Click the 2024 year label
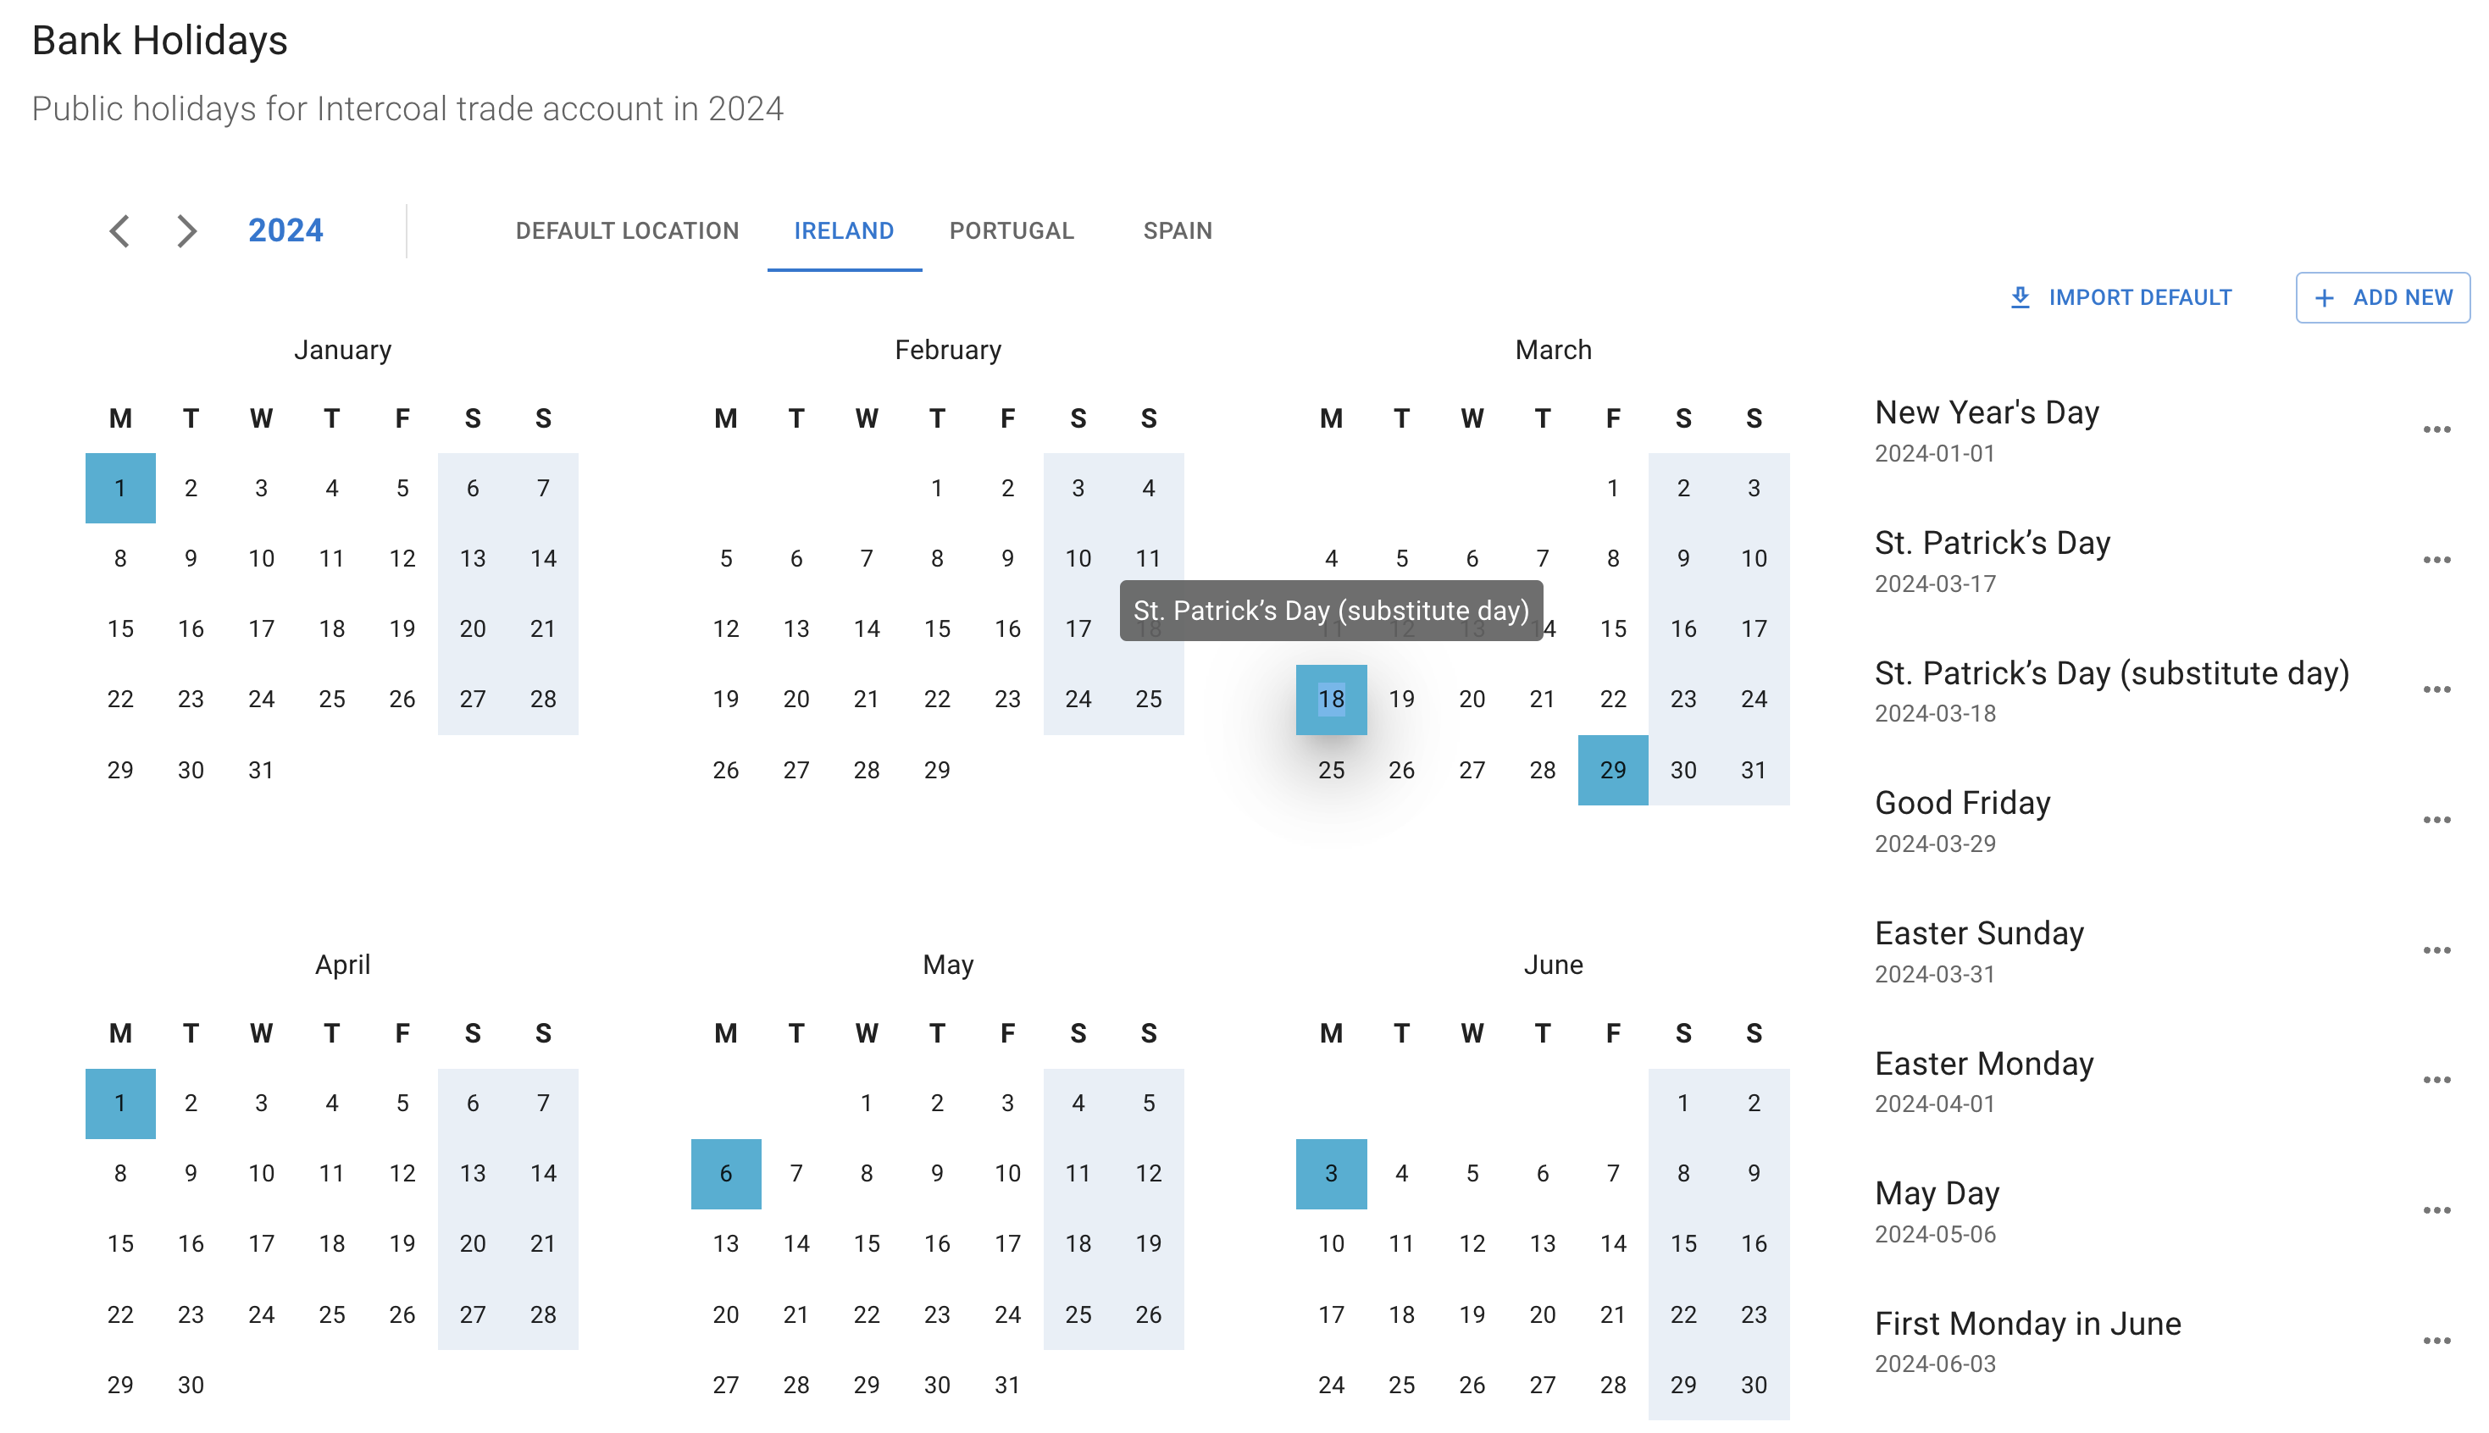 click(x=285, y=230)
